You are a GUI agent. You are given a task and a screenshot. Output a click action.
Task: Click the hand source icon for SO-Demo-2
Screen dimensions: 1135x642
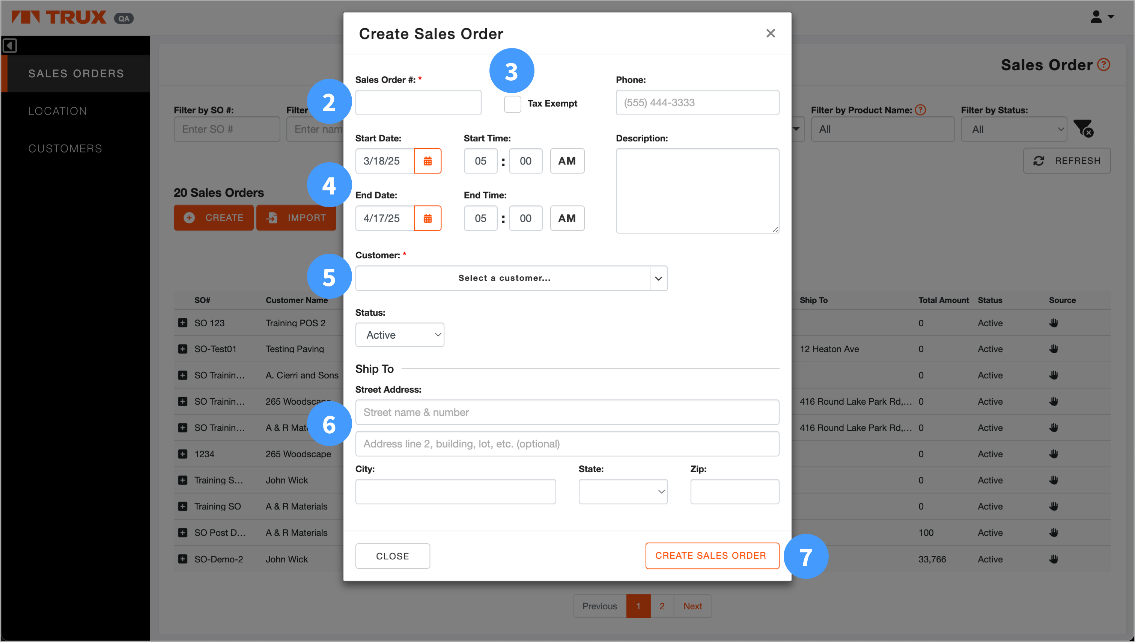1053,559
